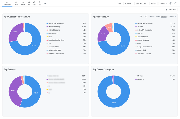Open dashboard settings gear
This screenshot has width=180, height=119.
point(171,3)
